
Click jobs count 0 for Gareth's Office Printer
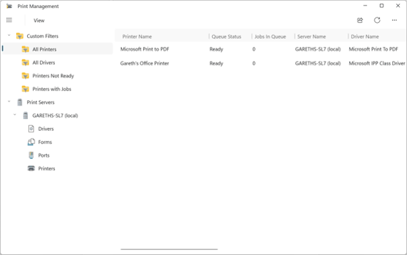pos(254,63)
